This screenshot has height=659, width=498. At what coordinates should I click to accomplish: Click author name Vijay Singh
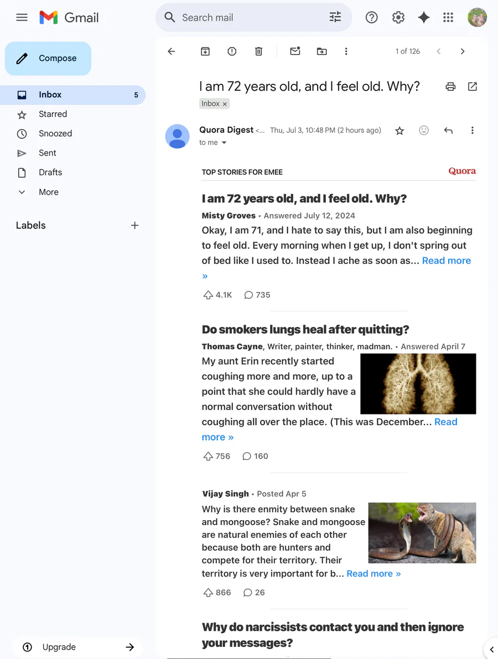click(x=225, y=494)
